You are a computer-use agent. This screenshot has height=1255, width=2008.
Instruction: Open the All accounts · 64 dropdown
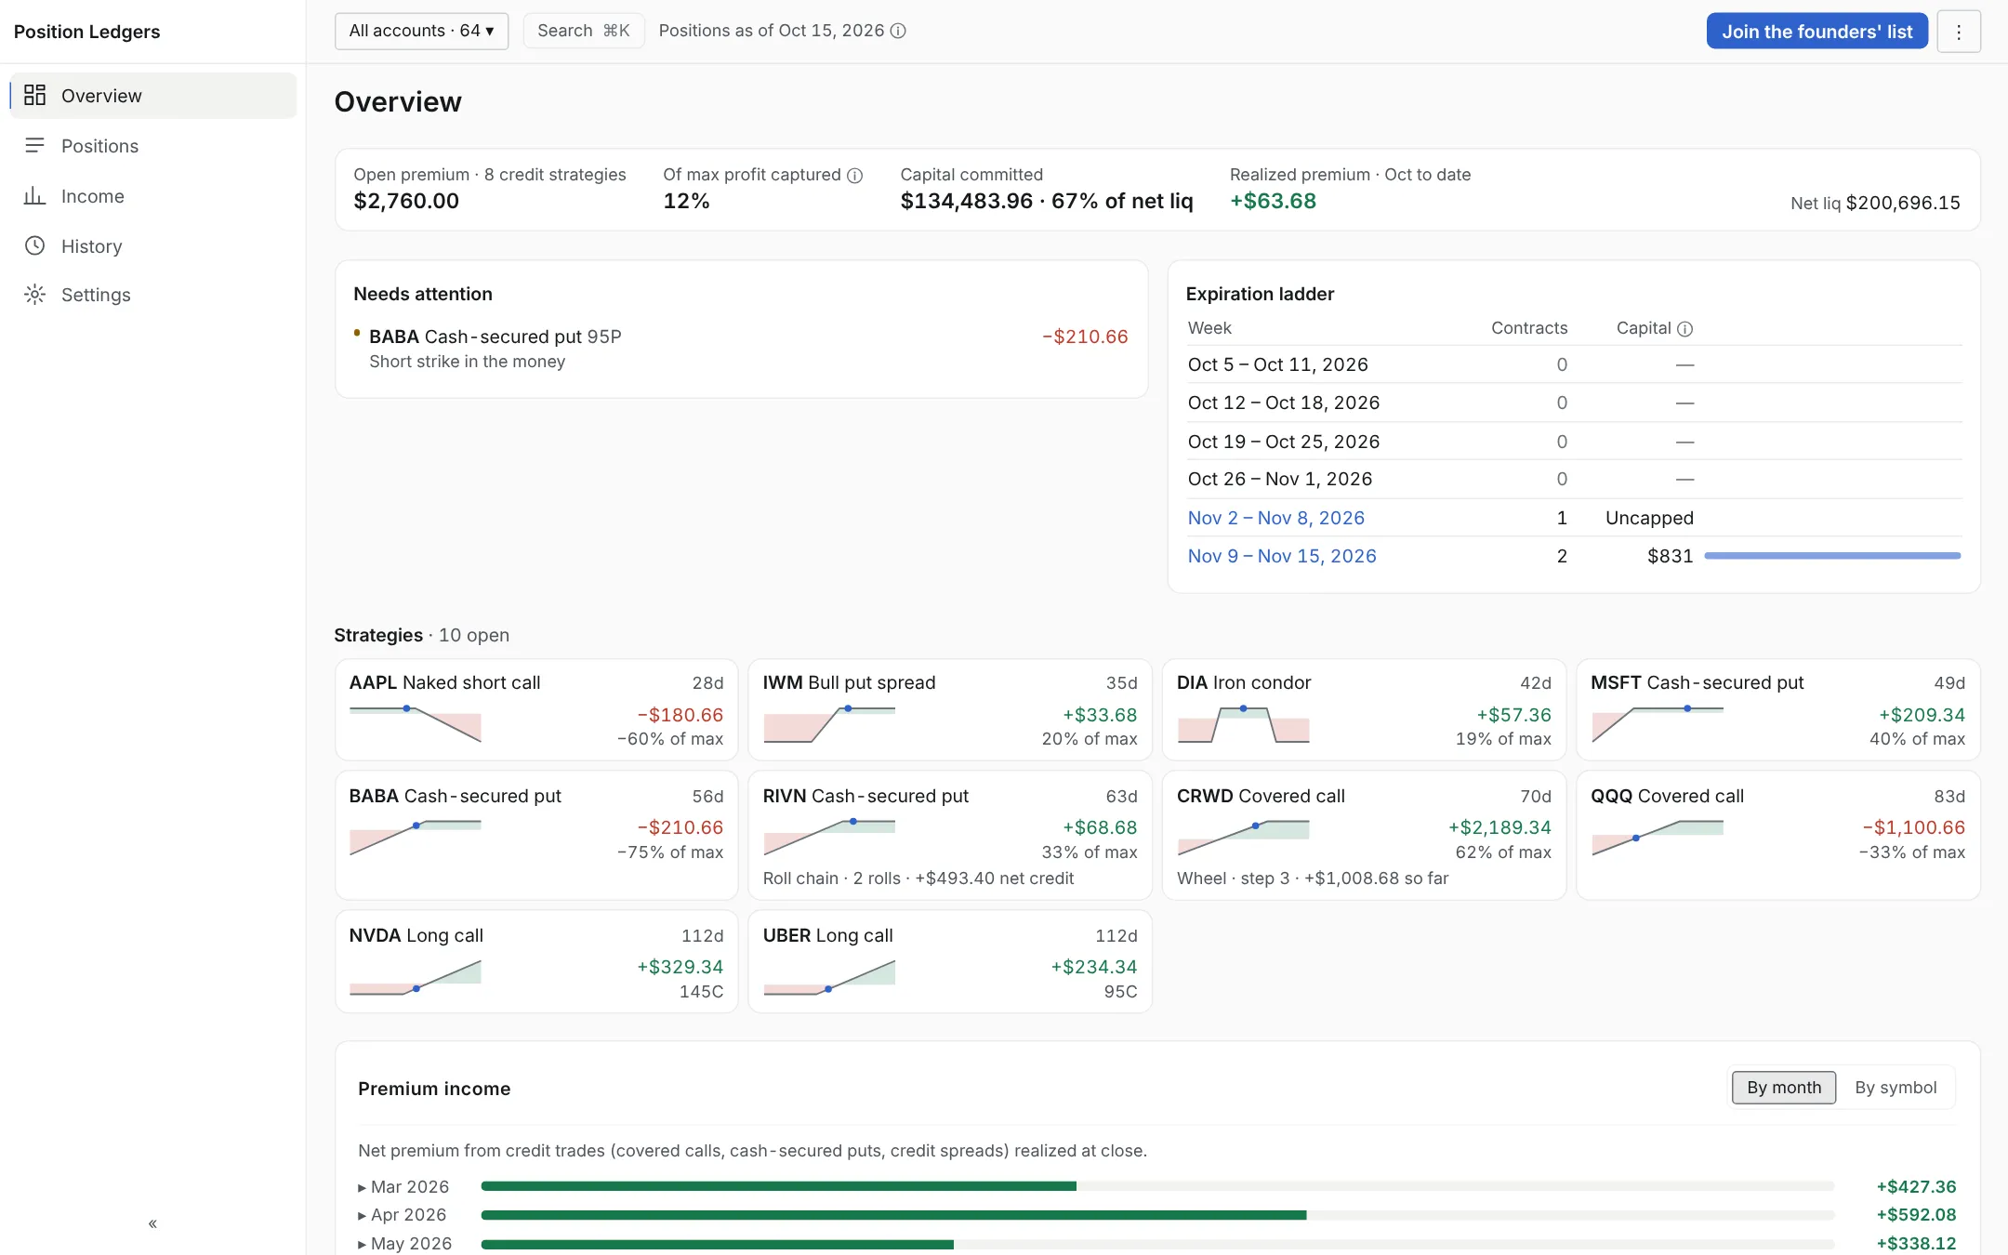pos(421,31)
